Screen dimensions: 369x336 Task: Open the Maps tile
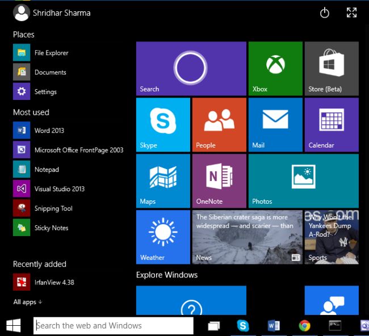(163, 181)
